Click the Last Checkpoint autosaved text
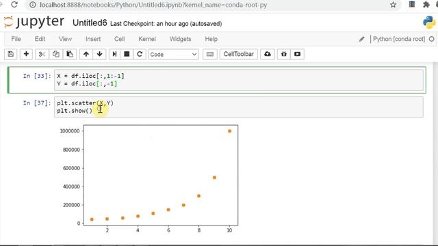The width and height of the screenshot is (438, 246). [166, 24]
